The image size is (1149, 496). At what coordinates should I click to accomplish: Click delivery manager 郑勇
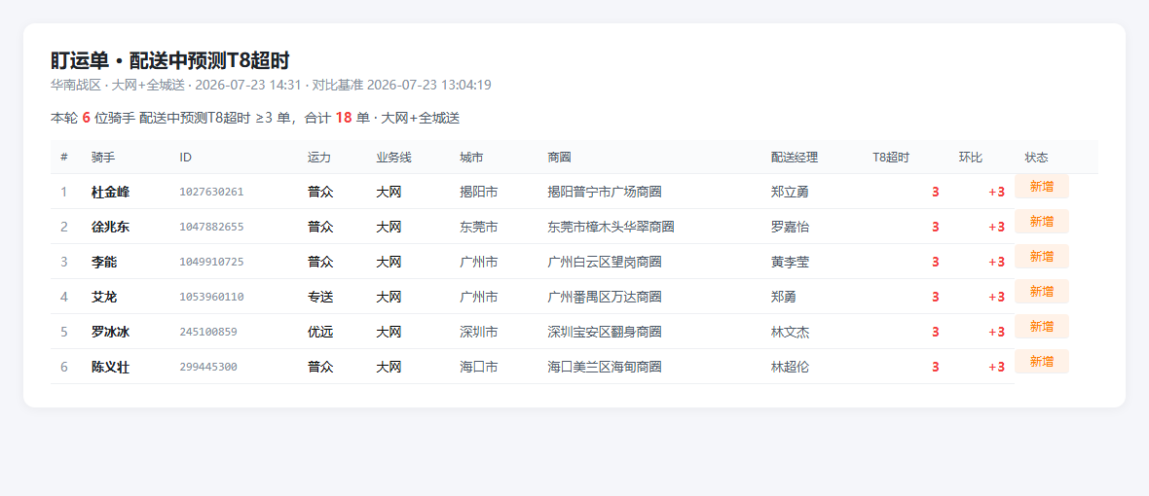tap(783, 297)
